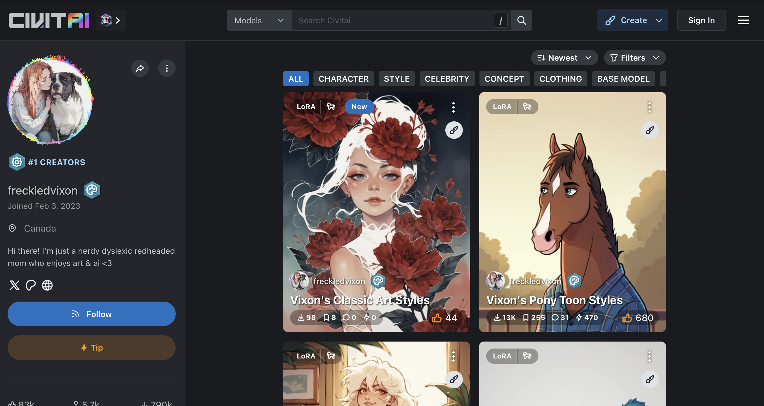This screenshot has height=406, width=764.
Task: Select the CLOTHING category tab
Action: click(560, 79)
